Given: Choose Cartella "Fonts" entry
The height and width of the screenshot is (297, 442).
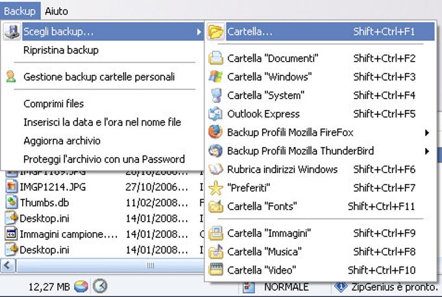Looking at the screenshot, I should pos(321,206).
